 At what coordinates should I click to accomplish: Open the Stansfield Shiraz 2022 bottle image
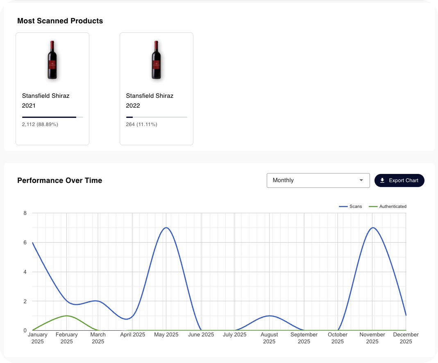(156, 60)
